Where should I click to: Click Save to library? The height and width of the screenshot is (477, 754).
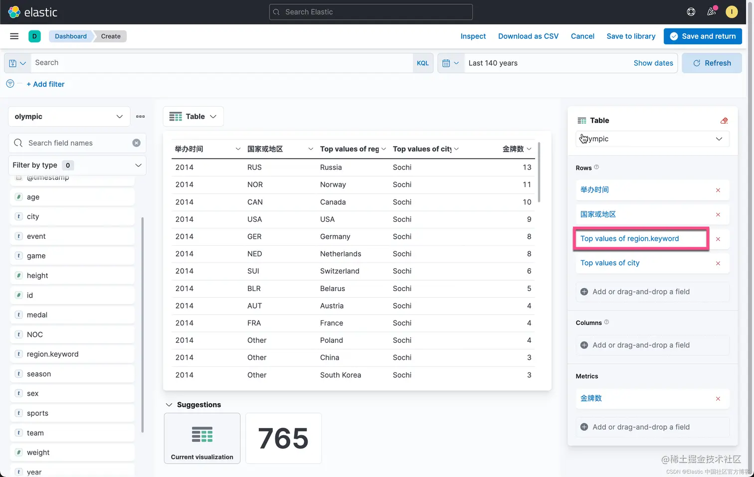[x=631, y=36]
